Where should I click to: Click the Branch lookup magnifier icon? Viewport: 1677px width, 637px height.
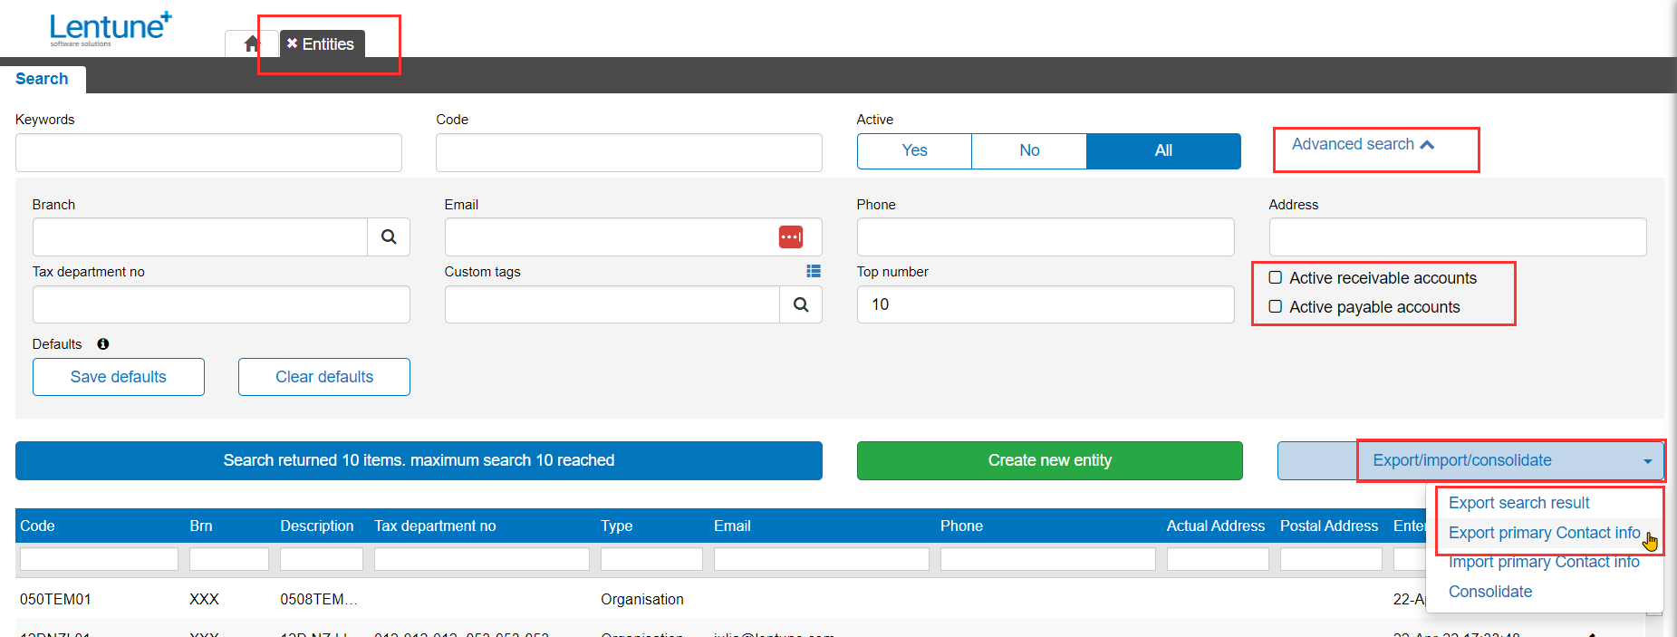(x=389, y=236)
